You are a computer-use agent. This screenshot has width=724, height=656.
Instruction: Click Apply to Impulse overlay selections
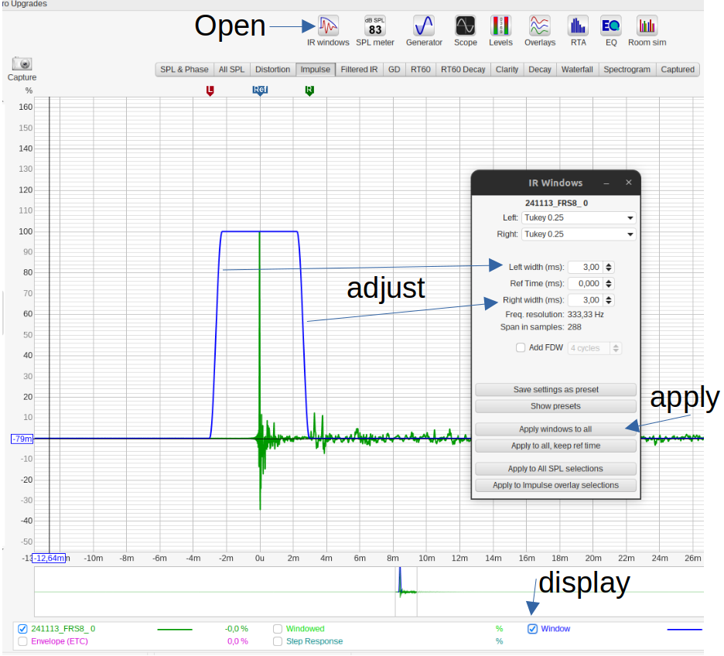coord(555,486)
